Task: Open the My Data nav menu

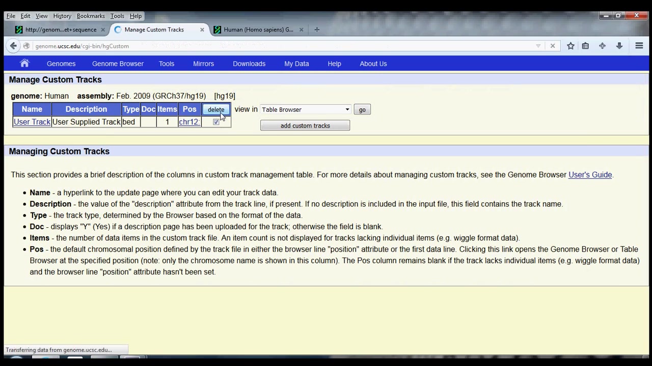Action: coord(296,64)
